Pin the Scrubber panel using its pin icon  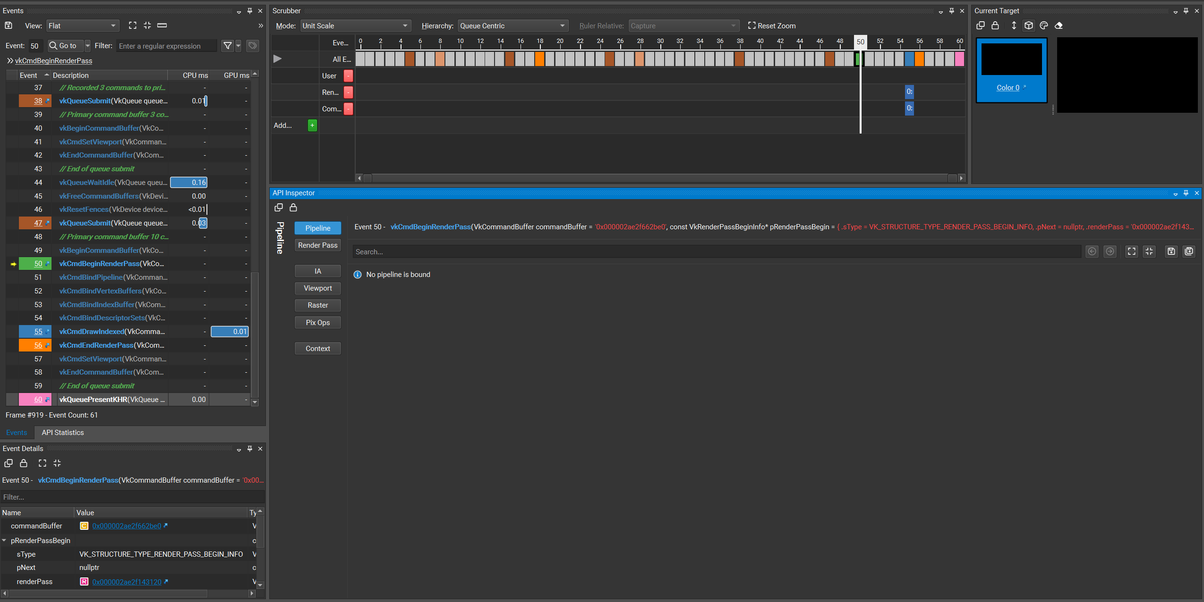tap(951, 10)
